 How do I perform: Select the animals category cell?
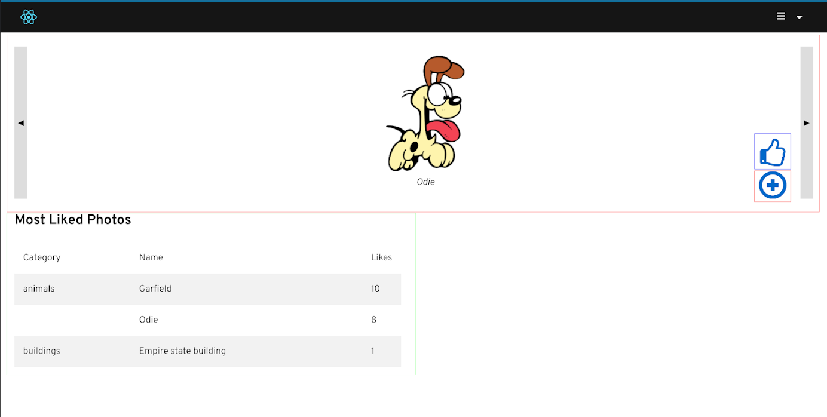[39, 289]
